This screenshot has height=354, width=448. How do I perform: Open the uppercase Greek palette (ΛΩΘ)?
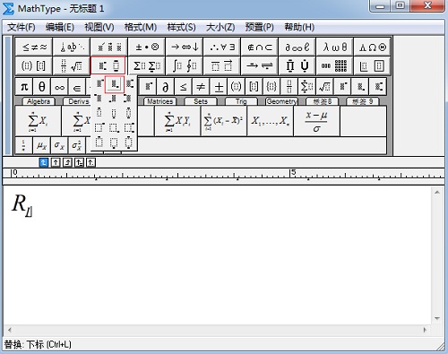pyautogui.click(x=372, y=47)
